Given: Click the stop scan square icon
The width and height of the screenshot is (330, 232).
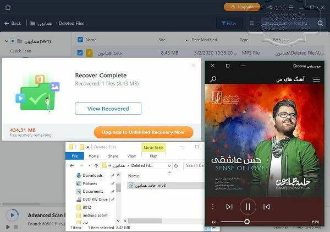Looking at the screenshot, I should (16, 227).
